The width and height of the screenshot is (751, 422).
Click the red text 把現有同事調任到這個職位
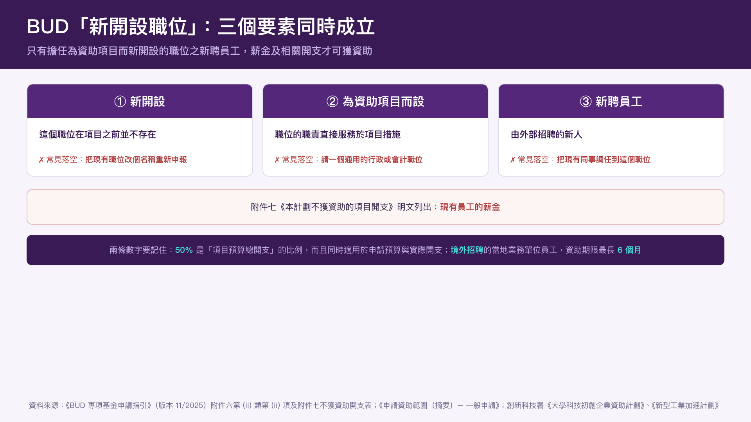click(x=604, y=159)
